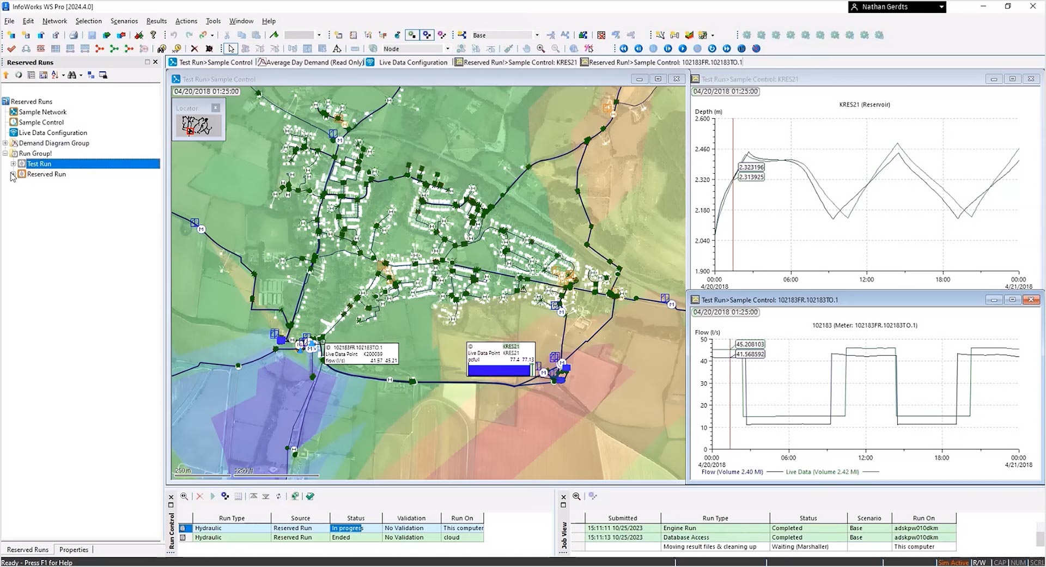
Task: Switch to the Live Data Configuration tab
Action: tap(412, 62)
